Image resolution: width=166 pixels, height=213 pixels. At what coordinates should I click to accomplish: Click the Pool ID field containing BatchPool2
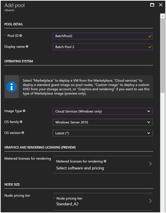pyautogui.click(x=103, y=36)
